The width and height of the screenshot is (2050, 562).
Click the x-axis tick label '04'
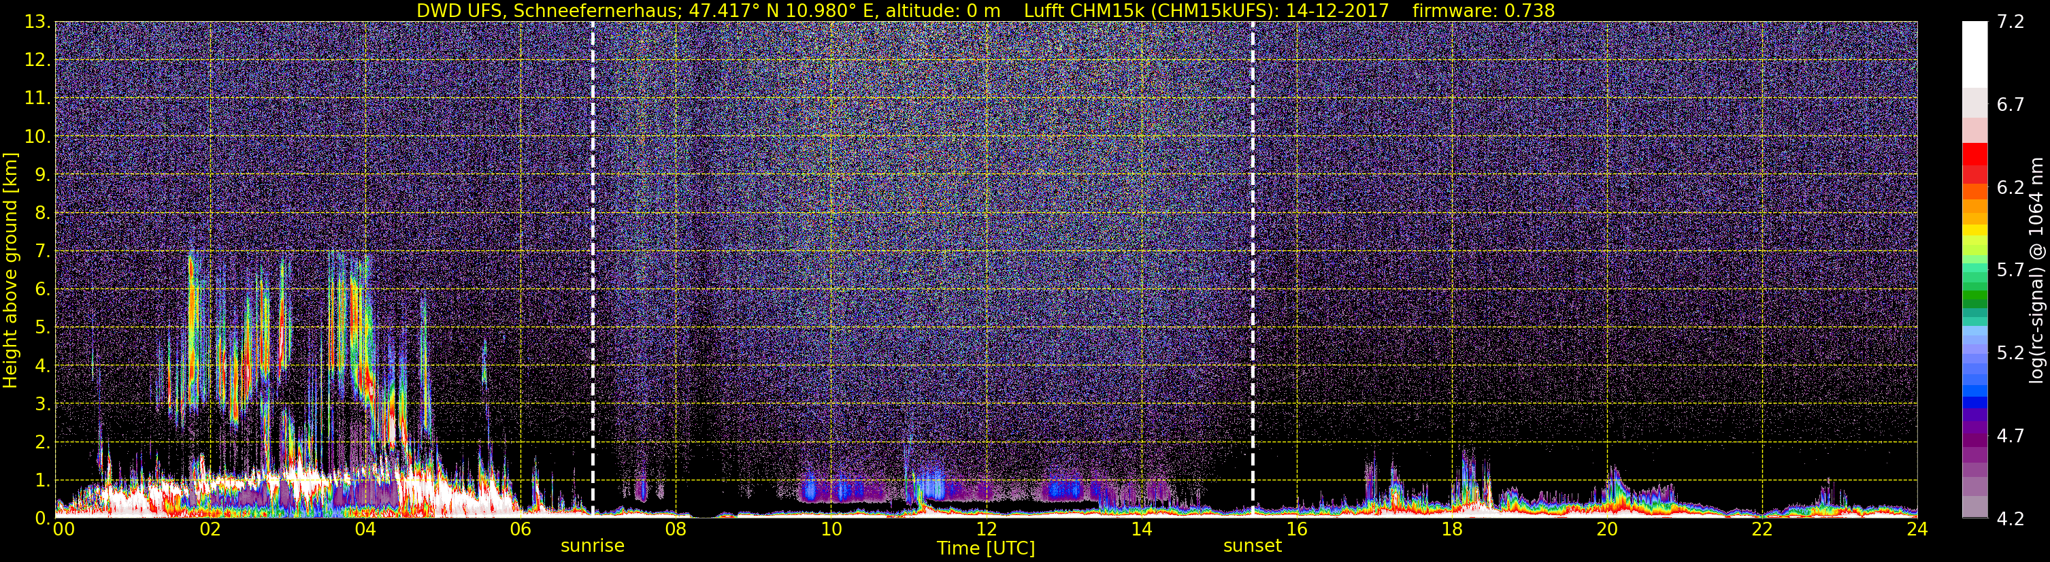[365, 529]
